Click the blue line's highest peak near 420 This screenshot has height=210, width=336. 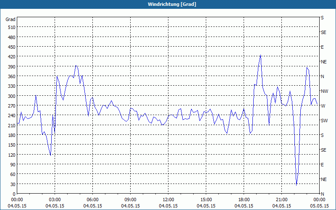pos(260,55)
